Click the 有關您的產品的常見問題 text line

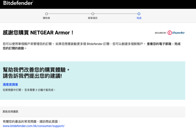tap(32, 122)
